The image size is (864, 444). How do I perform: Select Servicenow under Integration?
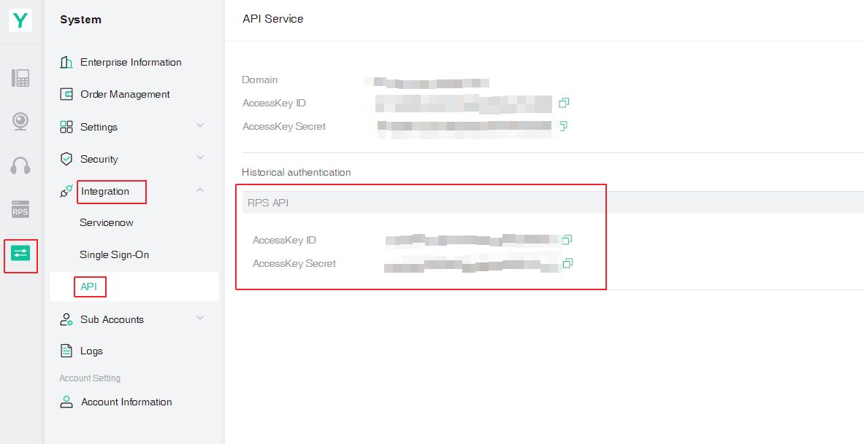(x=107, y=223)
